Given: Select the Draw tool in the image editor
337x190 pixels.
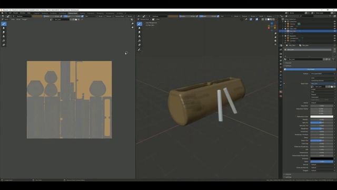Looking at the screenshot, I should pyautogui.click(x=4, y=24).
